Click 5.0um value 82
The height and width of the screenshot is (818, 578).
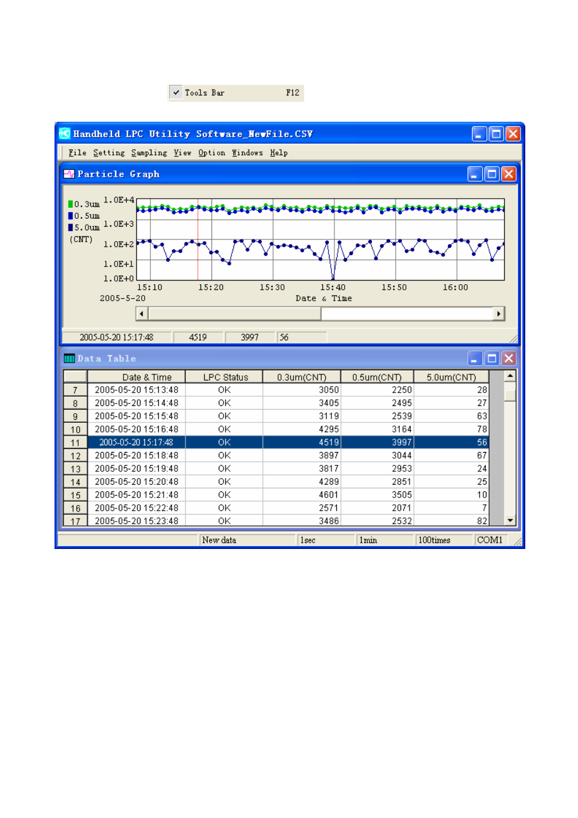[451, 521]
